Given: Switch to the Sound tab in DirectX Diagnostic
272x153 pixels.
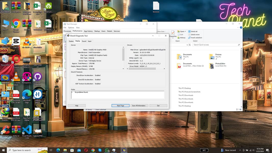Looking at the screenshot, I should (x=84, y=41).
